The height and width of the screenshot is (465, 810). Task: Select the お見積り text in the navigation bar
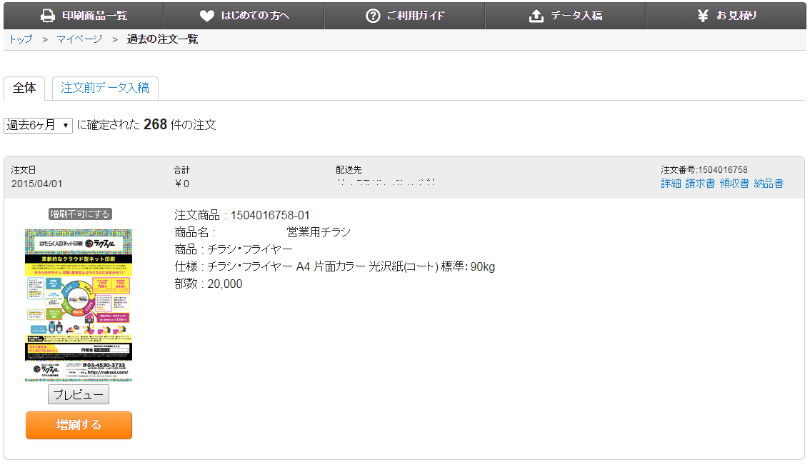click(x=736, y=16)
